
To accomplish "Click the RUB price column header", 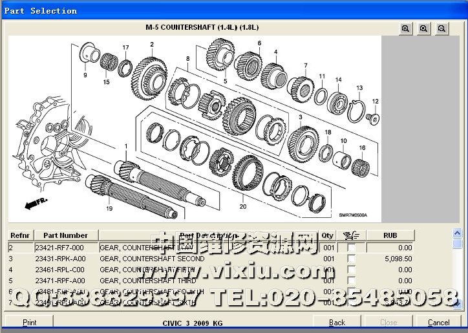I will pos(390,235).
